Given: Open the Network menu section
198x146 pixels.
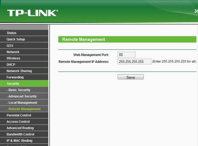Looking at the screenshot, I should (24, 52).
